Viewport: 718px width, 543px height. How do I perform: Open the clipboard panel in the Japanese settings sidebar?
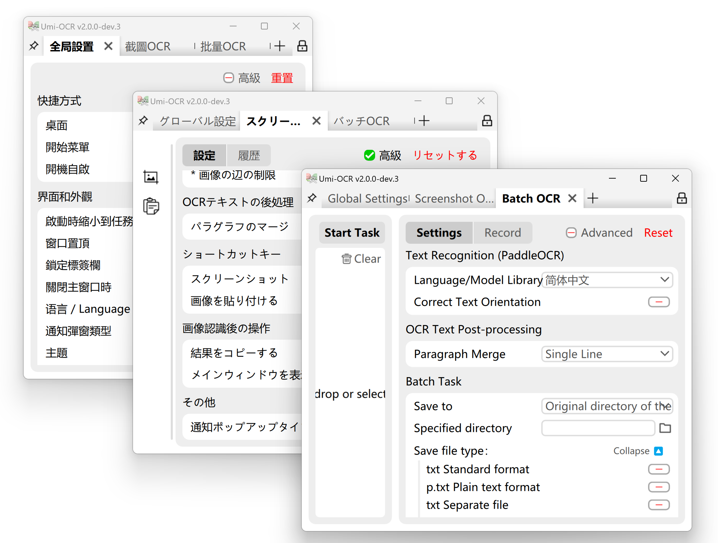click(151, 206)
